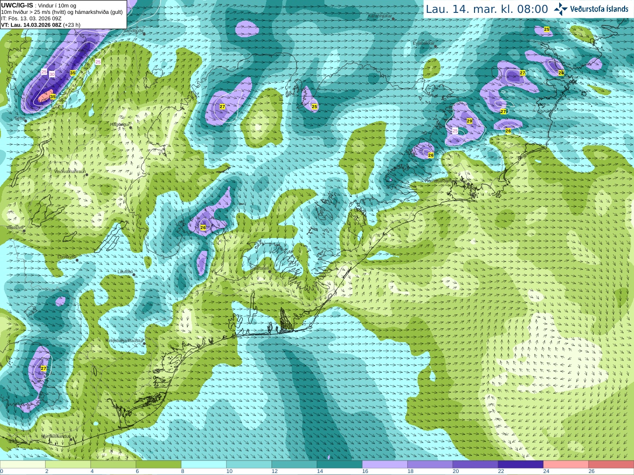Screen dimensions: 634x475
Task: Click the 22–24 m/s dark indigo swatch
Action: (521, 465)
